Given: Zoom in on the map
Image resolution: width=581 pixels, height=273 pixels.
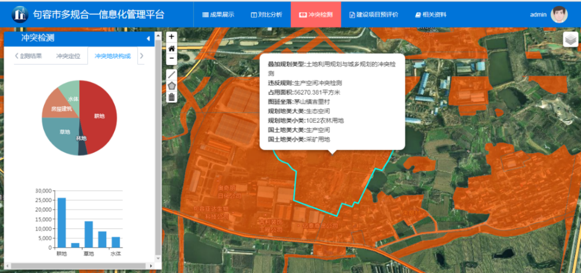Looking at the screenshot, I should tap(171, 36).
